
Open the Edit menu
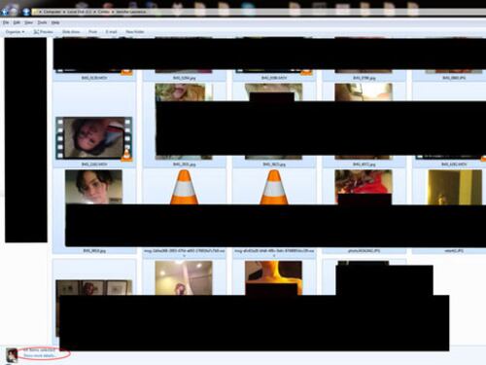[17, 22]
